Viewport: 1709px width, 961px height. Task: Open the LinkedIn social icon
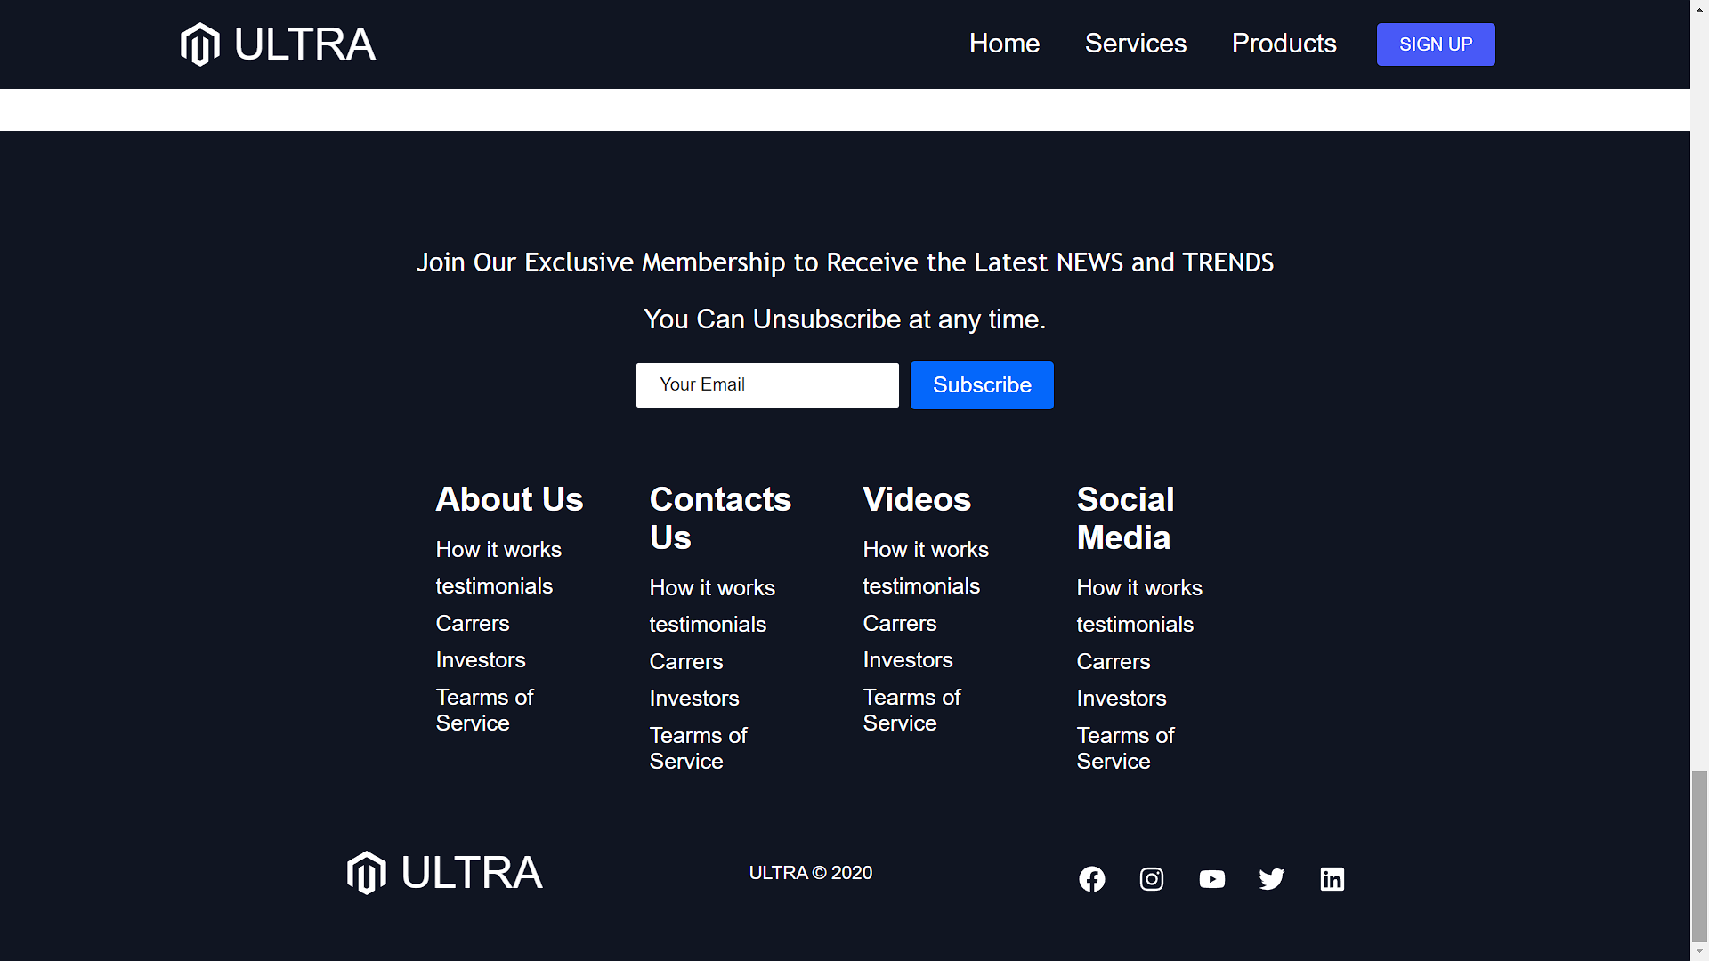pos(1332,879)
